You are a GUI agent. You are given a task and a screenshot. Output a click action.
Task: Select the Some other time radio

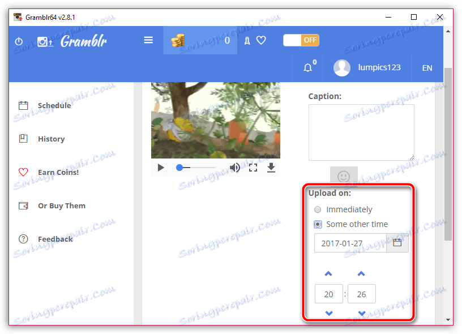click(x=318, y=224)
